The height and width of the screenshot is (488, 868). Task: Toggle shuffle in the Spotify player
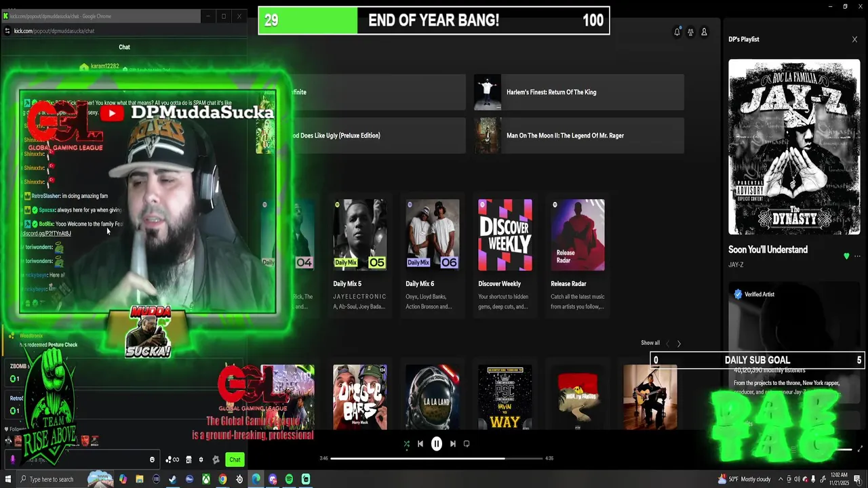tap(406, 444)
